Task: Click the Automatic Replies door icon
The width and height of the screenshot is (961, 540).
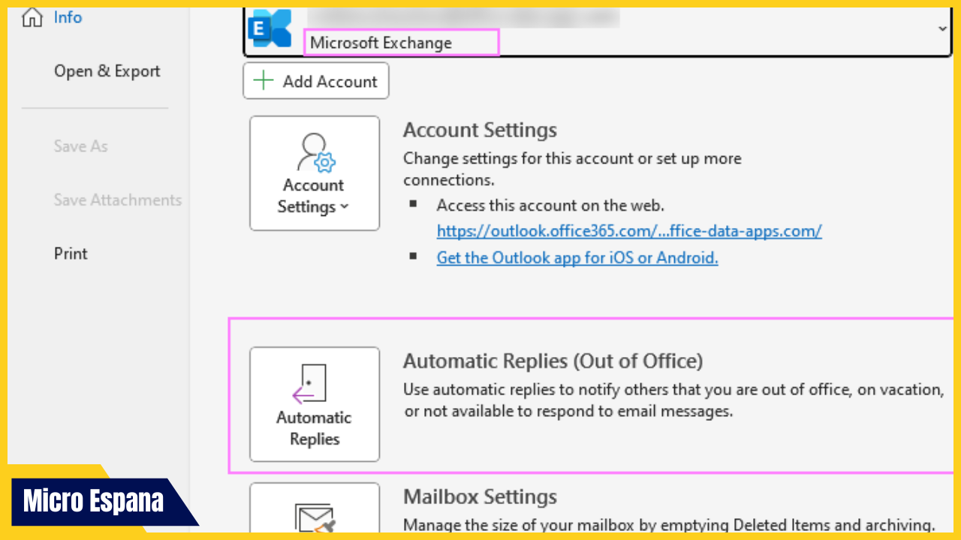Action: [x=312, y=382]
